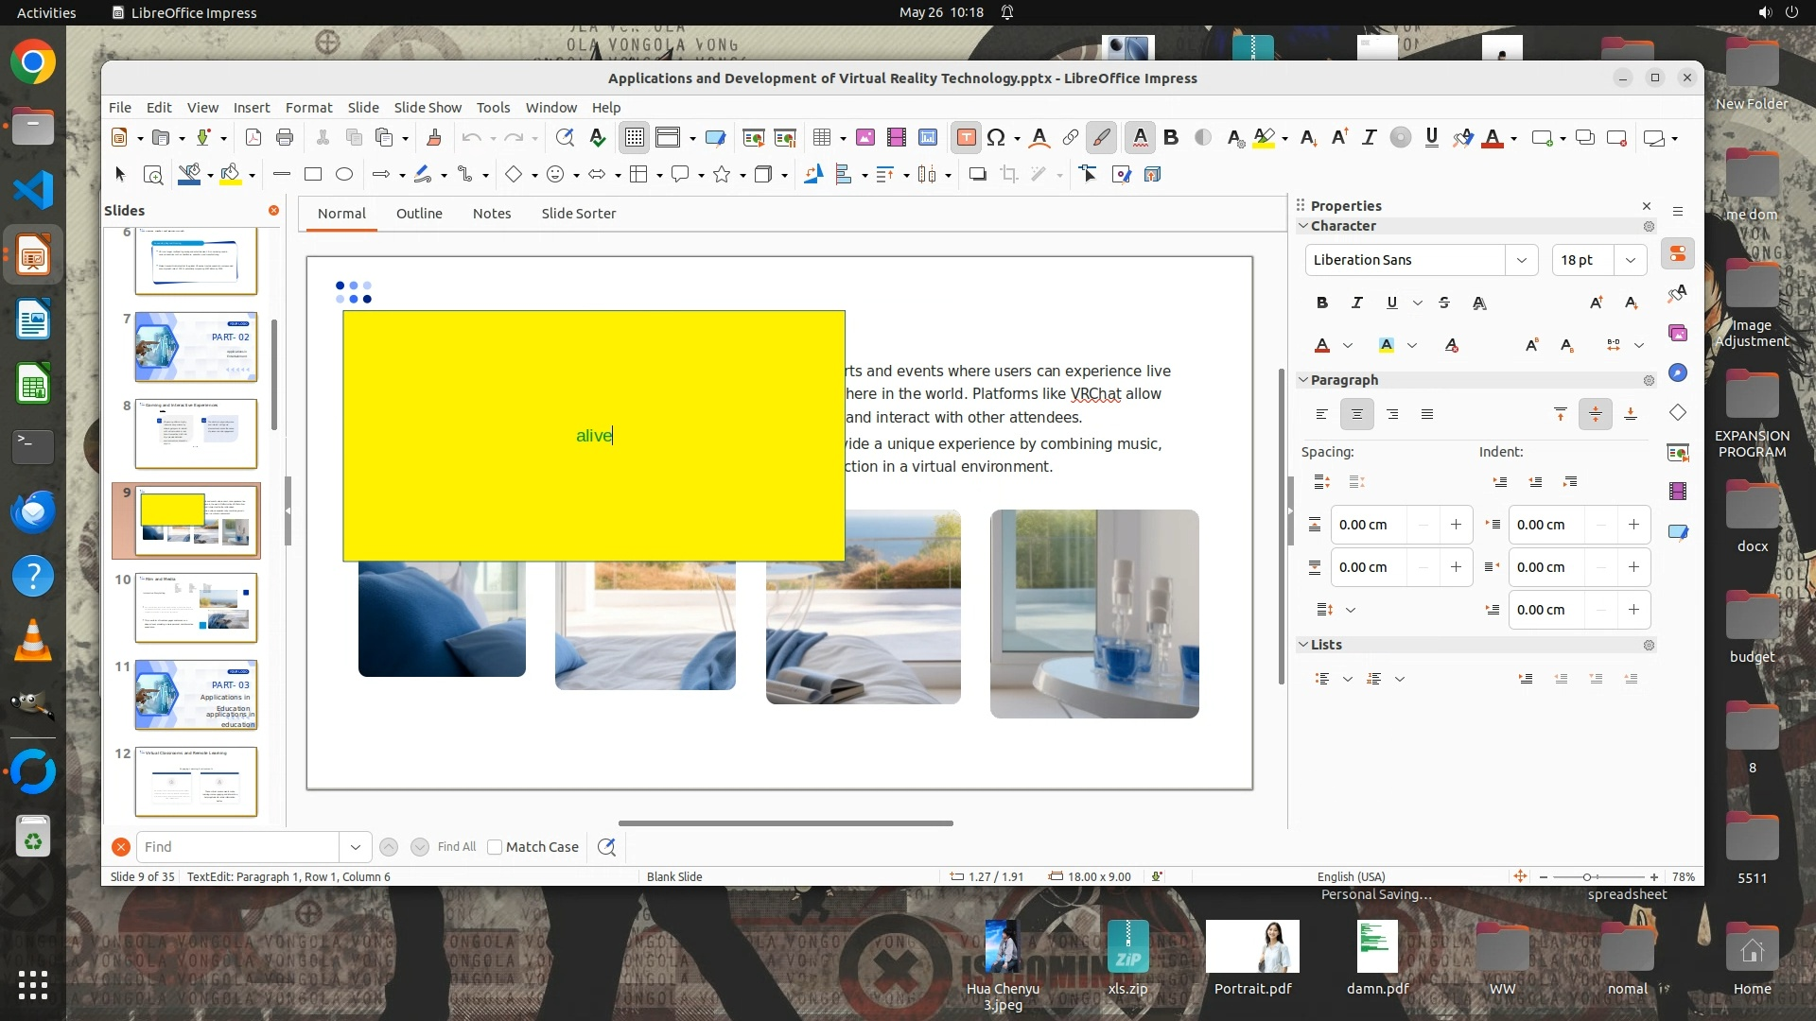Toggle Italic in Character panel
The image size is (1816, 1021).
(x=1357, y=303)
